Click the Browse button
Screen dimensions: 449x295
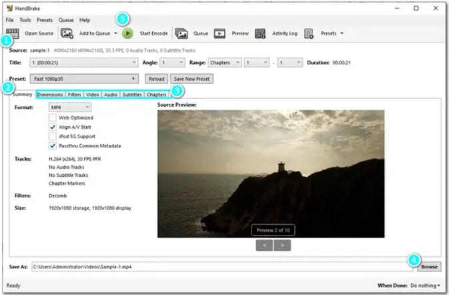click(x=429, y=267)
